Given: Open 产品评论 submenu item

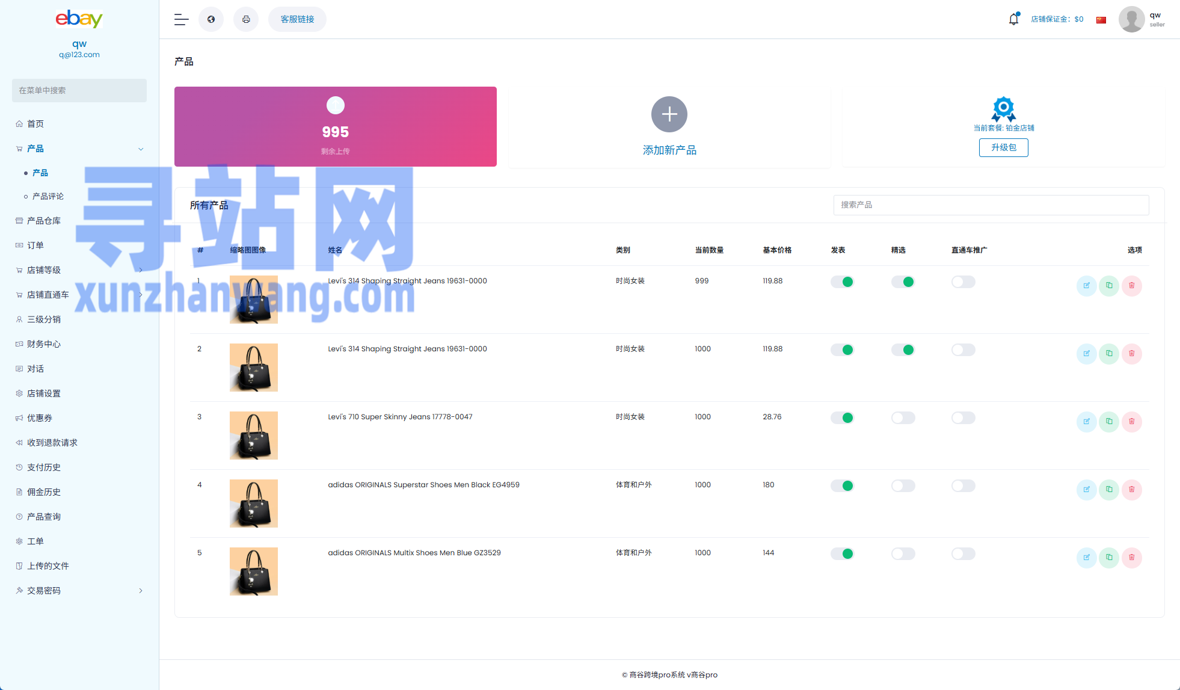Looking at the screenshot, I should pyautogui.click(x=48, y=197).
